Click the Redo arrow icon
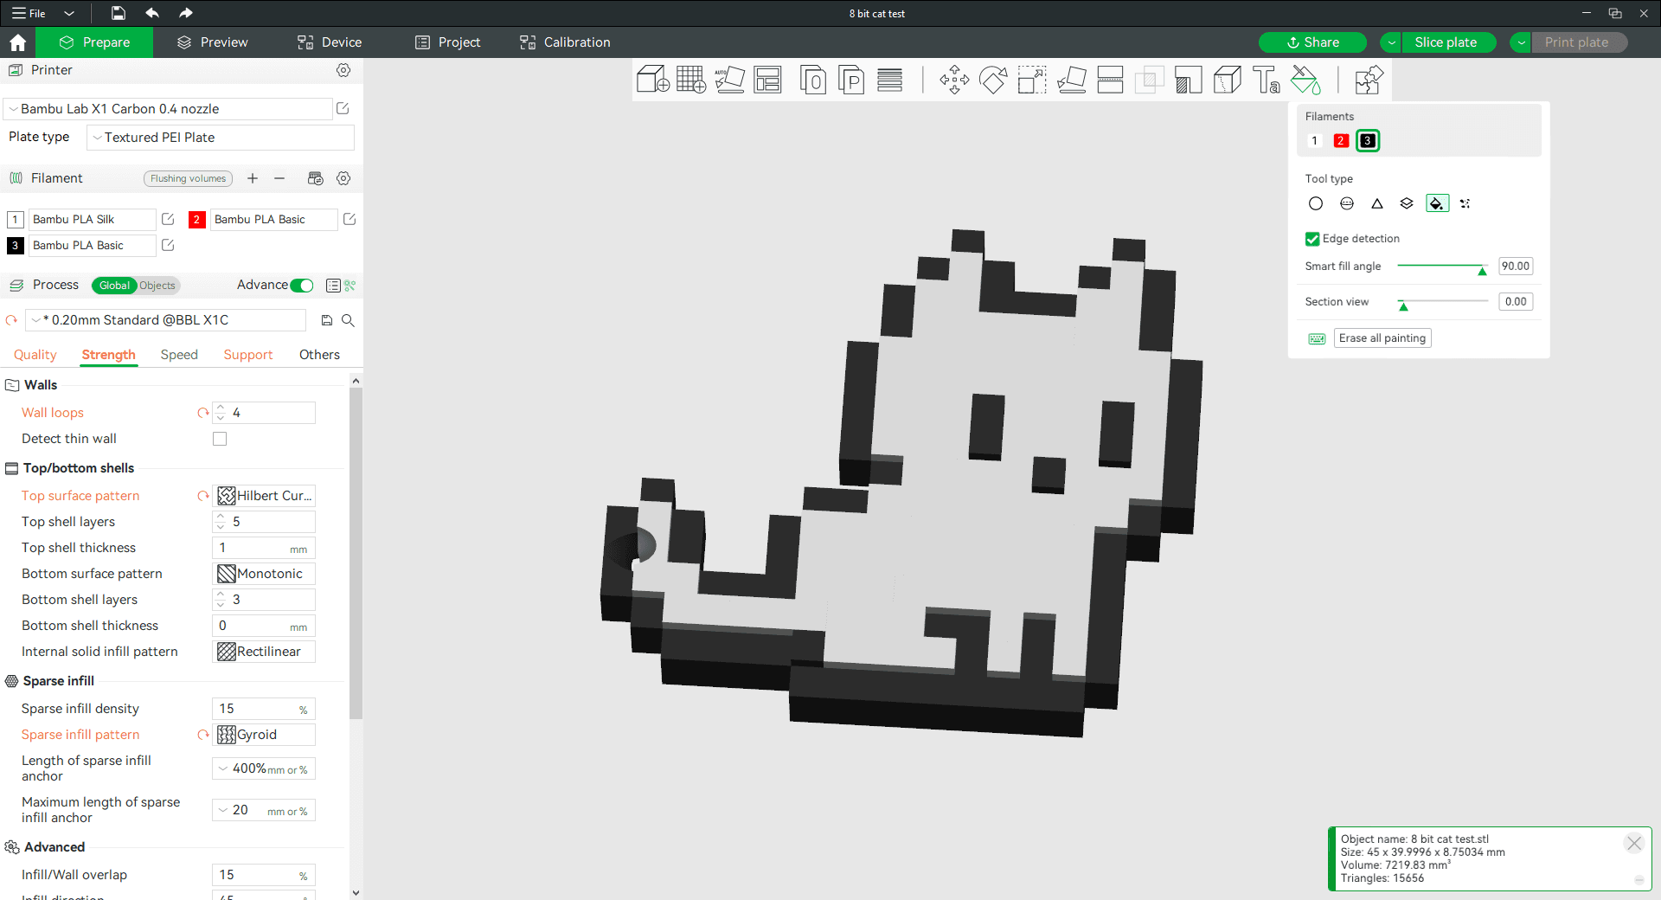 [x=186, y=13]
